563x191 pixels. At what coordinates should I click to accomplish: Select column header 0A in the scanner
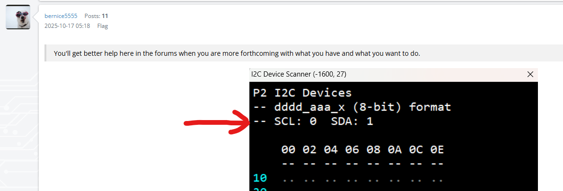(394, 150)
